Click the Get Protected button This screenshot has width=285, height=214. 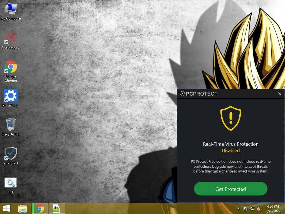[231, 189]
